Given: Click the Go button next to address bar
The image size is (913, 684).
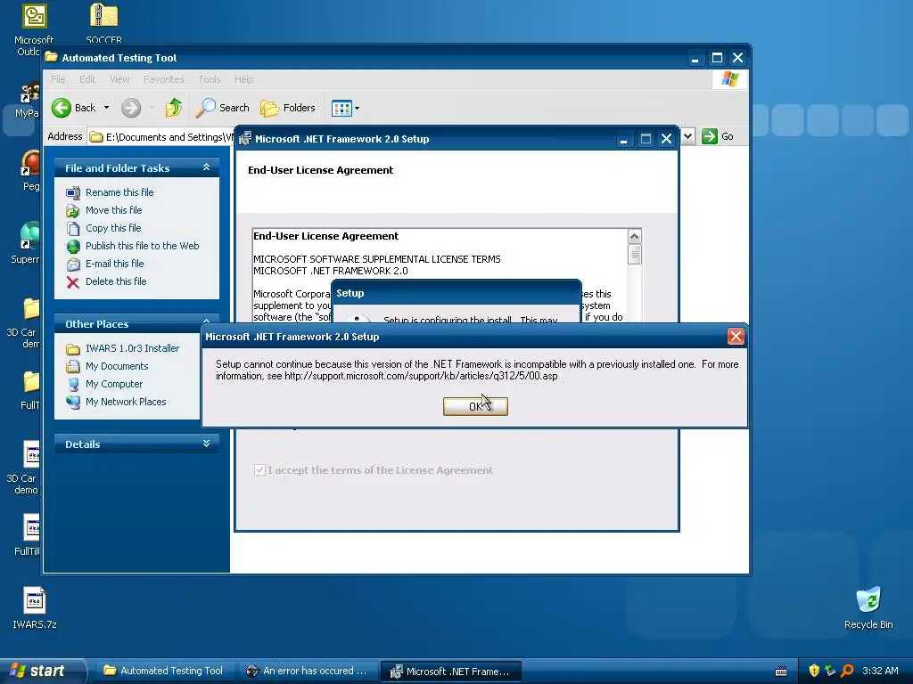Looking at the screenshot, I should (718, 136).
